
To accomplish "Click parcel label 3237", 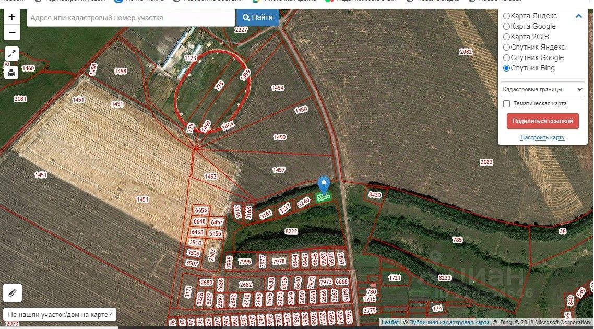I will [x=284, y=208].
